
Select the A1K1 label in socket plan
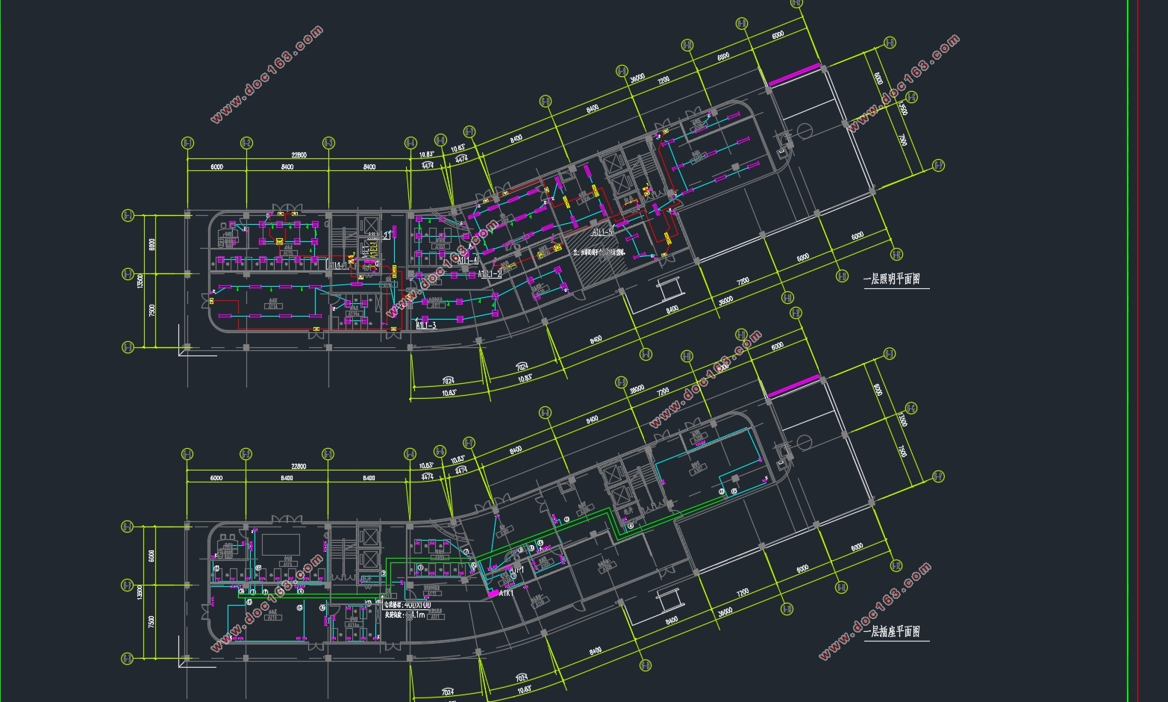tap(507, 594)
